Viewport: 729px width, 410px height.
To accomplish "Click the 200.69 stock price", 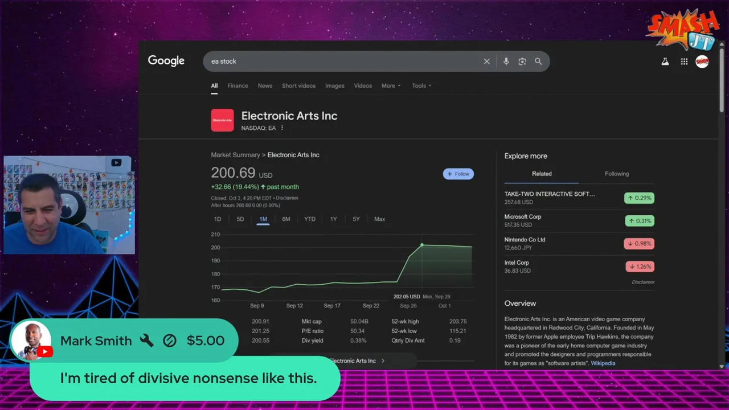I will pyautogui.click(x=233, y=173).
